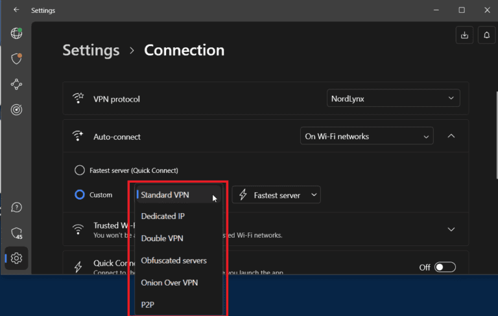The width and height of the screenshot is (498, 316).
Task: Select Fastest server (Quick Connect) radio button
Action: pyautogui.click(x=80, y=170)
